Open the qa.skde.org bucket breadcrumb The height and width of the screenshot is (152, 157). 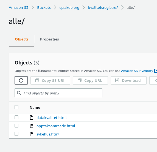(x=69, y=8)
